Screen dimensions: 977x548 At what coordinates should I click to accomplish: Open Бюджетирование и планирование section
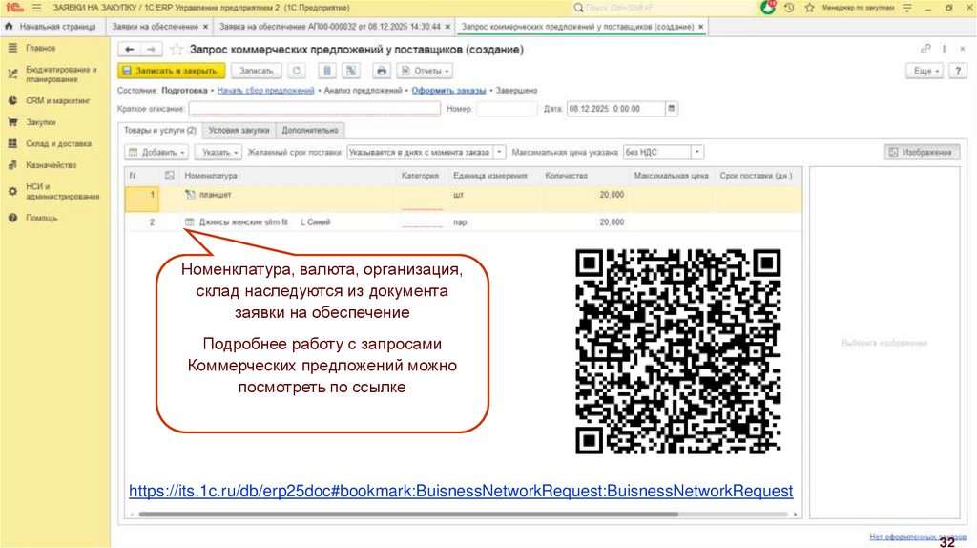point(61,74)
